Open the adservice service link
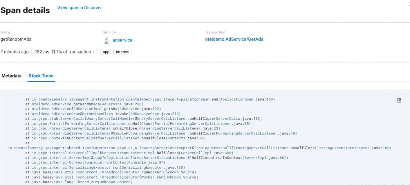The image size is (410, 185). pyautogui.click(x=122, y=40)
